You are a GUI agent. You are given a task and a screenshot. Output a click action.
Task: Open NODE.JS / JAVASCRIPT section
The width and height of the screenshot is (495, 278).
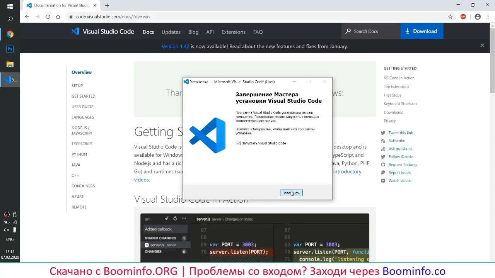pos(82,131)
